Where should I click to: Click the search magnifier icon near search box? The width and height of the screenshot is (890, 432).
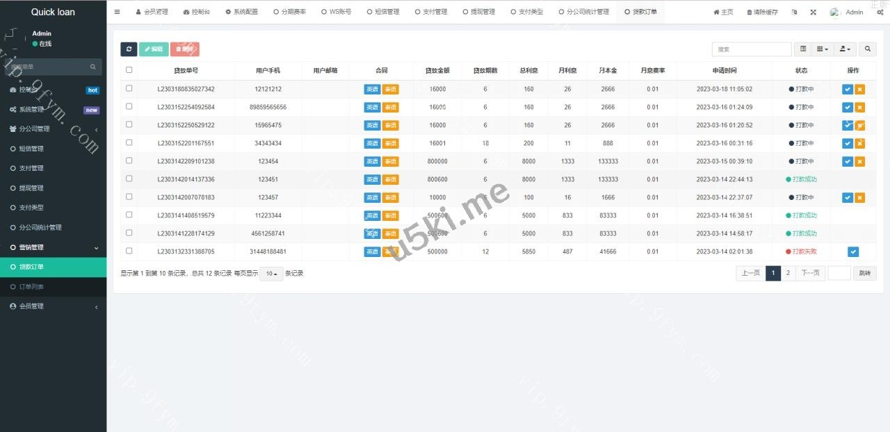click(x=867, y=49)
